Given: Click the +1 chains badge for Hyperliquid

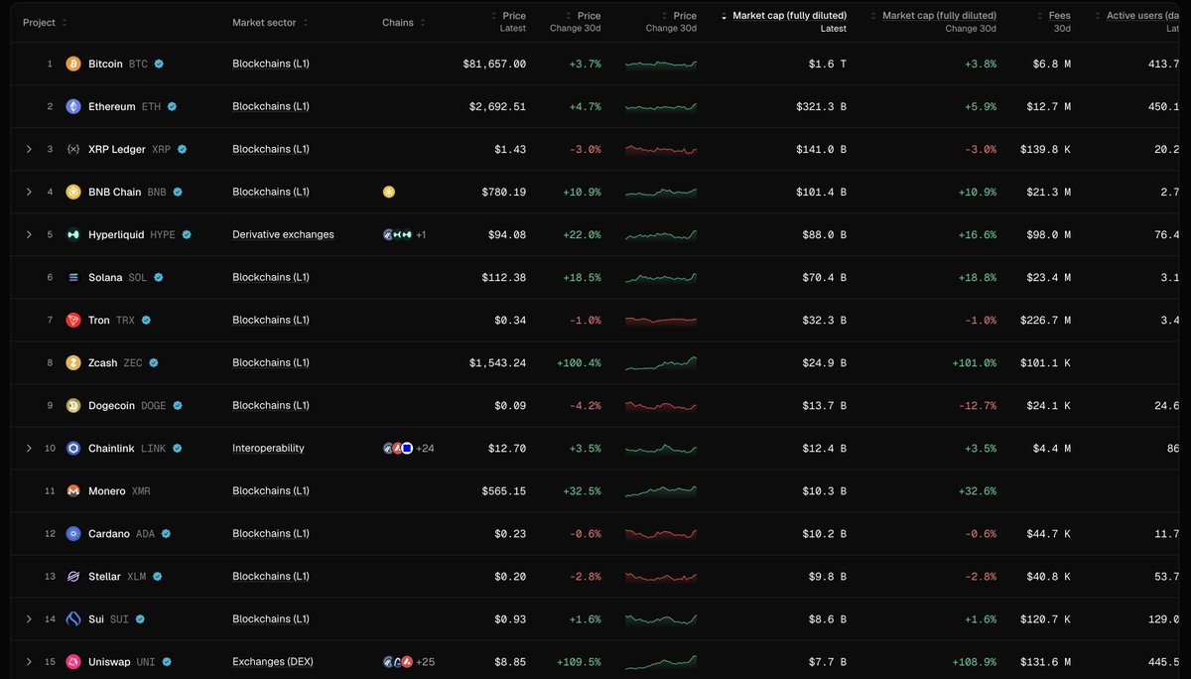Looking at the screenshot, I should [x=421, y=234].
